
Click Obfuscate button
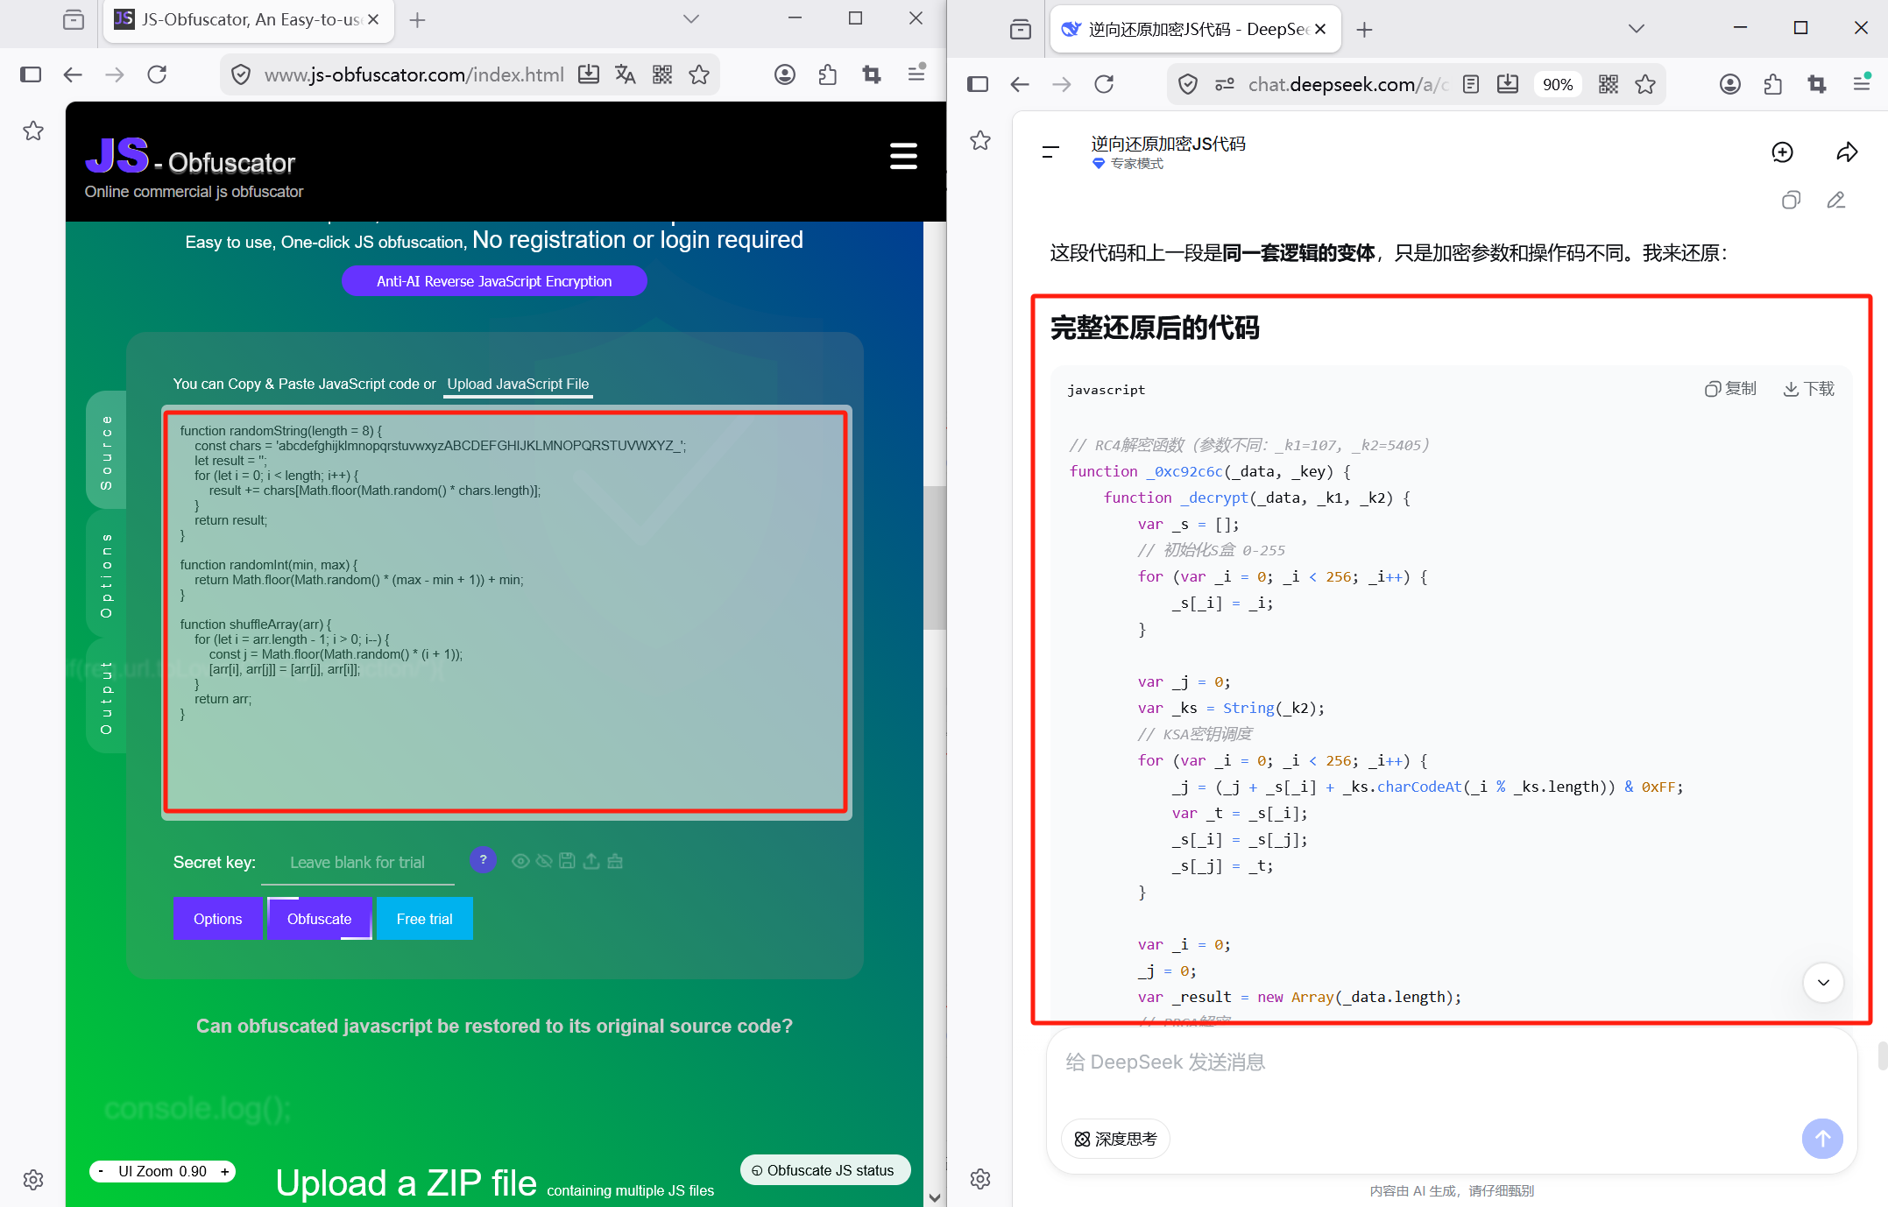[320, 919]
